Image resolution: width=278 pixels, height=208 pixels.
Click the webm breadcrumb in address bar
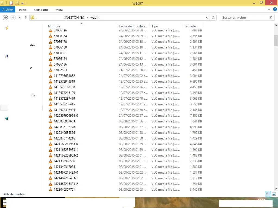(x=95, y=18)
